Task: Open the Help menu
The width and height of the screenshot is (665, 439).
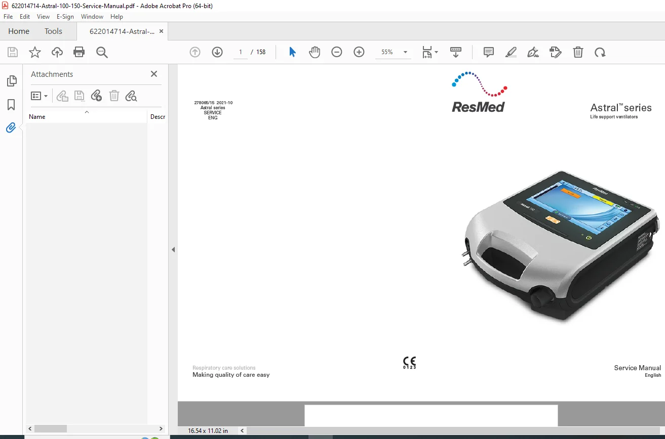Action: point(117,17)
